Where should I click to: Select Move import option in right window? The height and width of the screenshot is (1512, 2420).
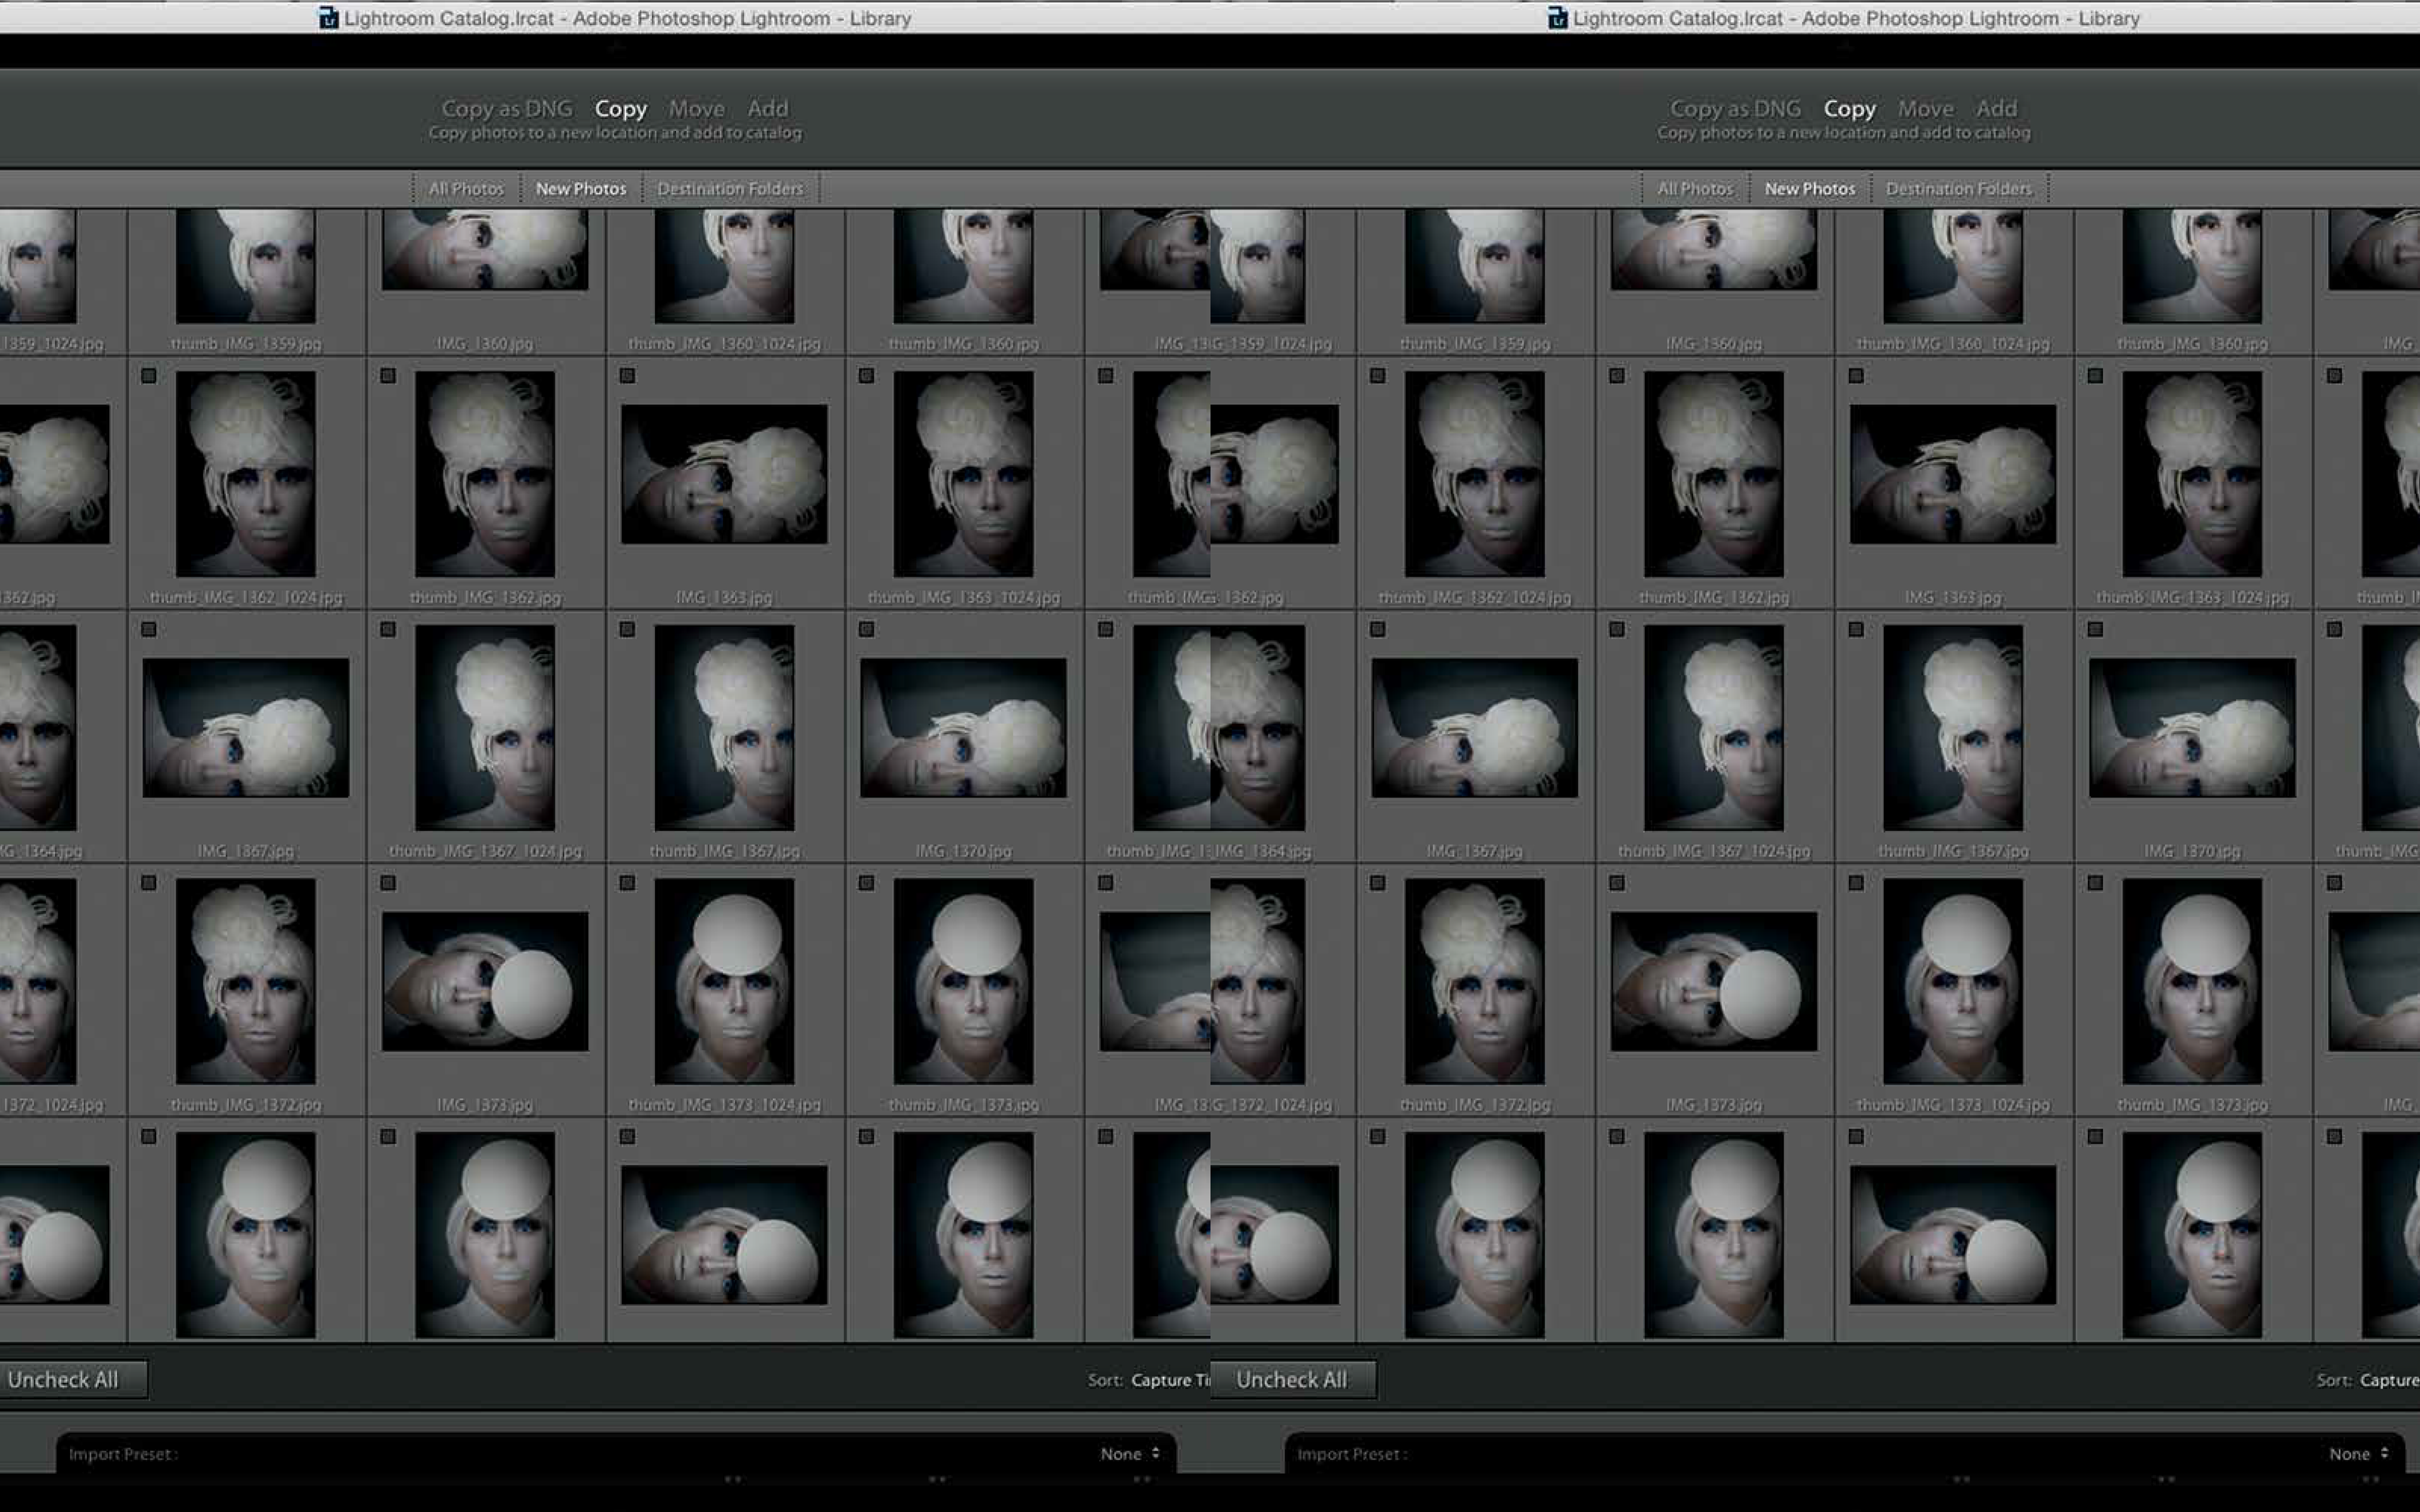1925,108
